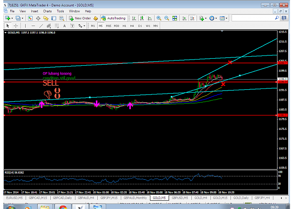Open the MetaEditor yellow book icon
291x209 pixels.
tap(95, 18)
